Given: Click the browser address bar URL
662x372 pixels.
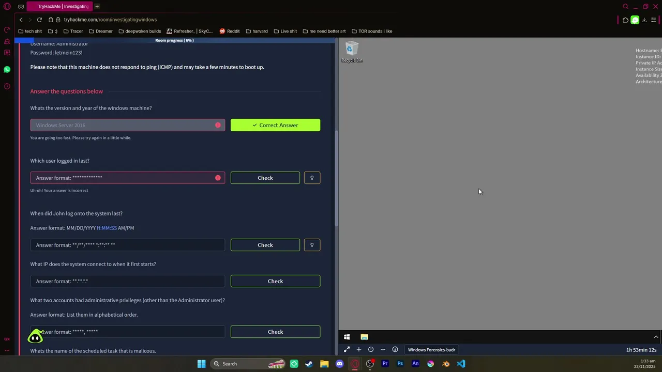Looking at the screenshot, I should tap(110, 20).
